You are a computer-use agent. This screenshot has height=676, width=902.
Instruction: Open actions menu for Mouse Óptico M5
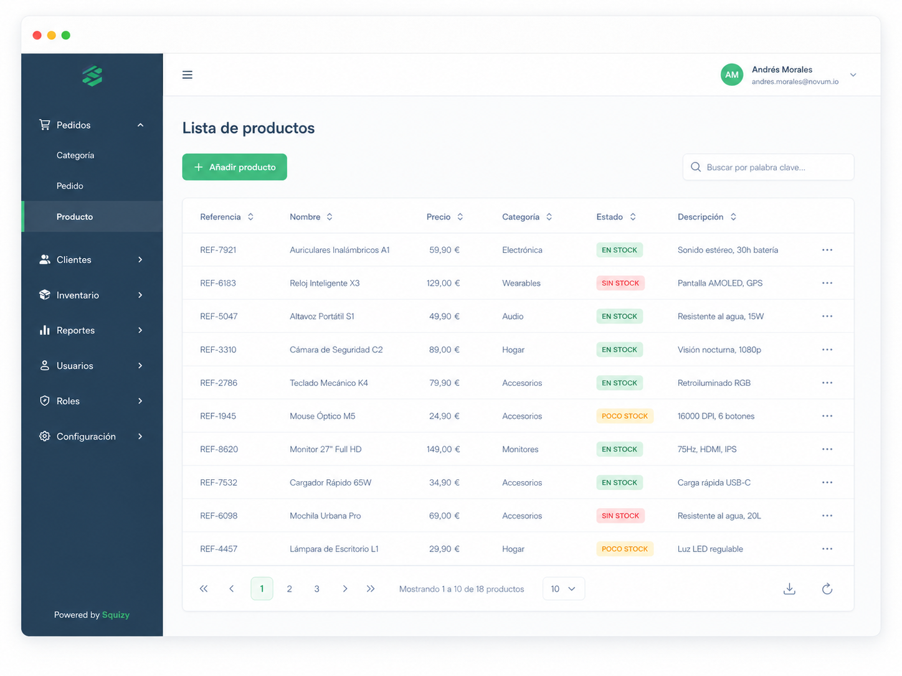(x=827, y=416)
